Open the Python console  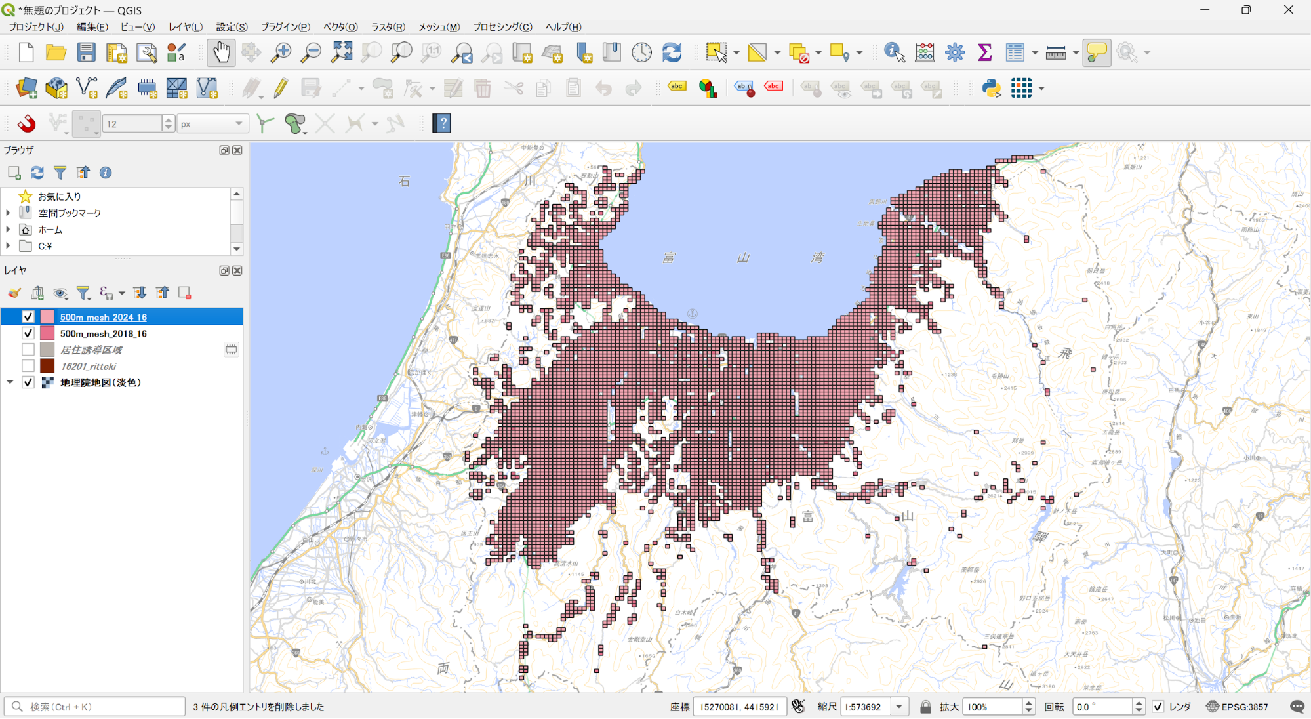[x=991, y=88]
